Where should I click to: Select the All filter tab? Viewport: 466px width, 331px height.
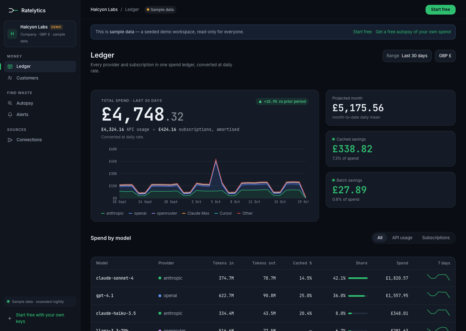[x=380, y=238]
